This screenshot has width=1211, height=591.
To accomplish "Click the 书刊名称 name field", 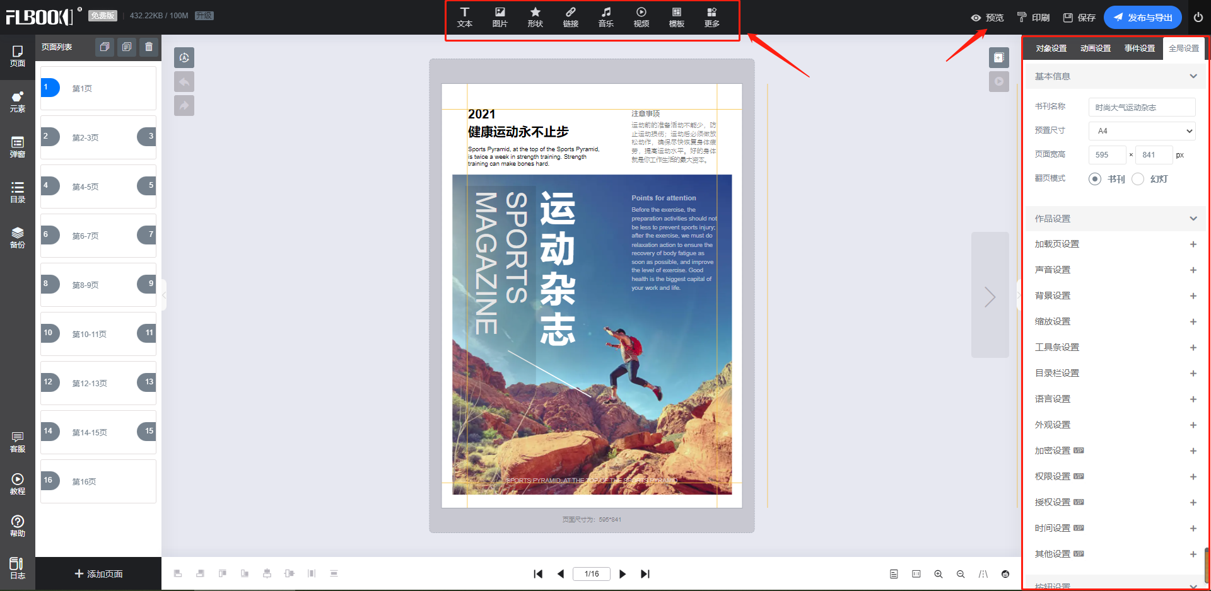I will [x=1142, y=107].
